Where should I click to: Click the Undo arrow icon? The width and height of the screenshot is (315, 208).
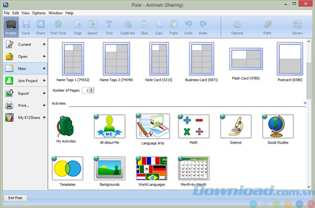click(188, 27)
